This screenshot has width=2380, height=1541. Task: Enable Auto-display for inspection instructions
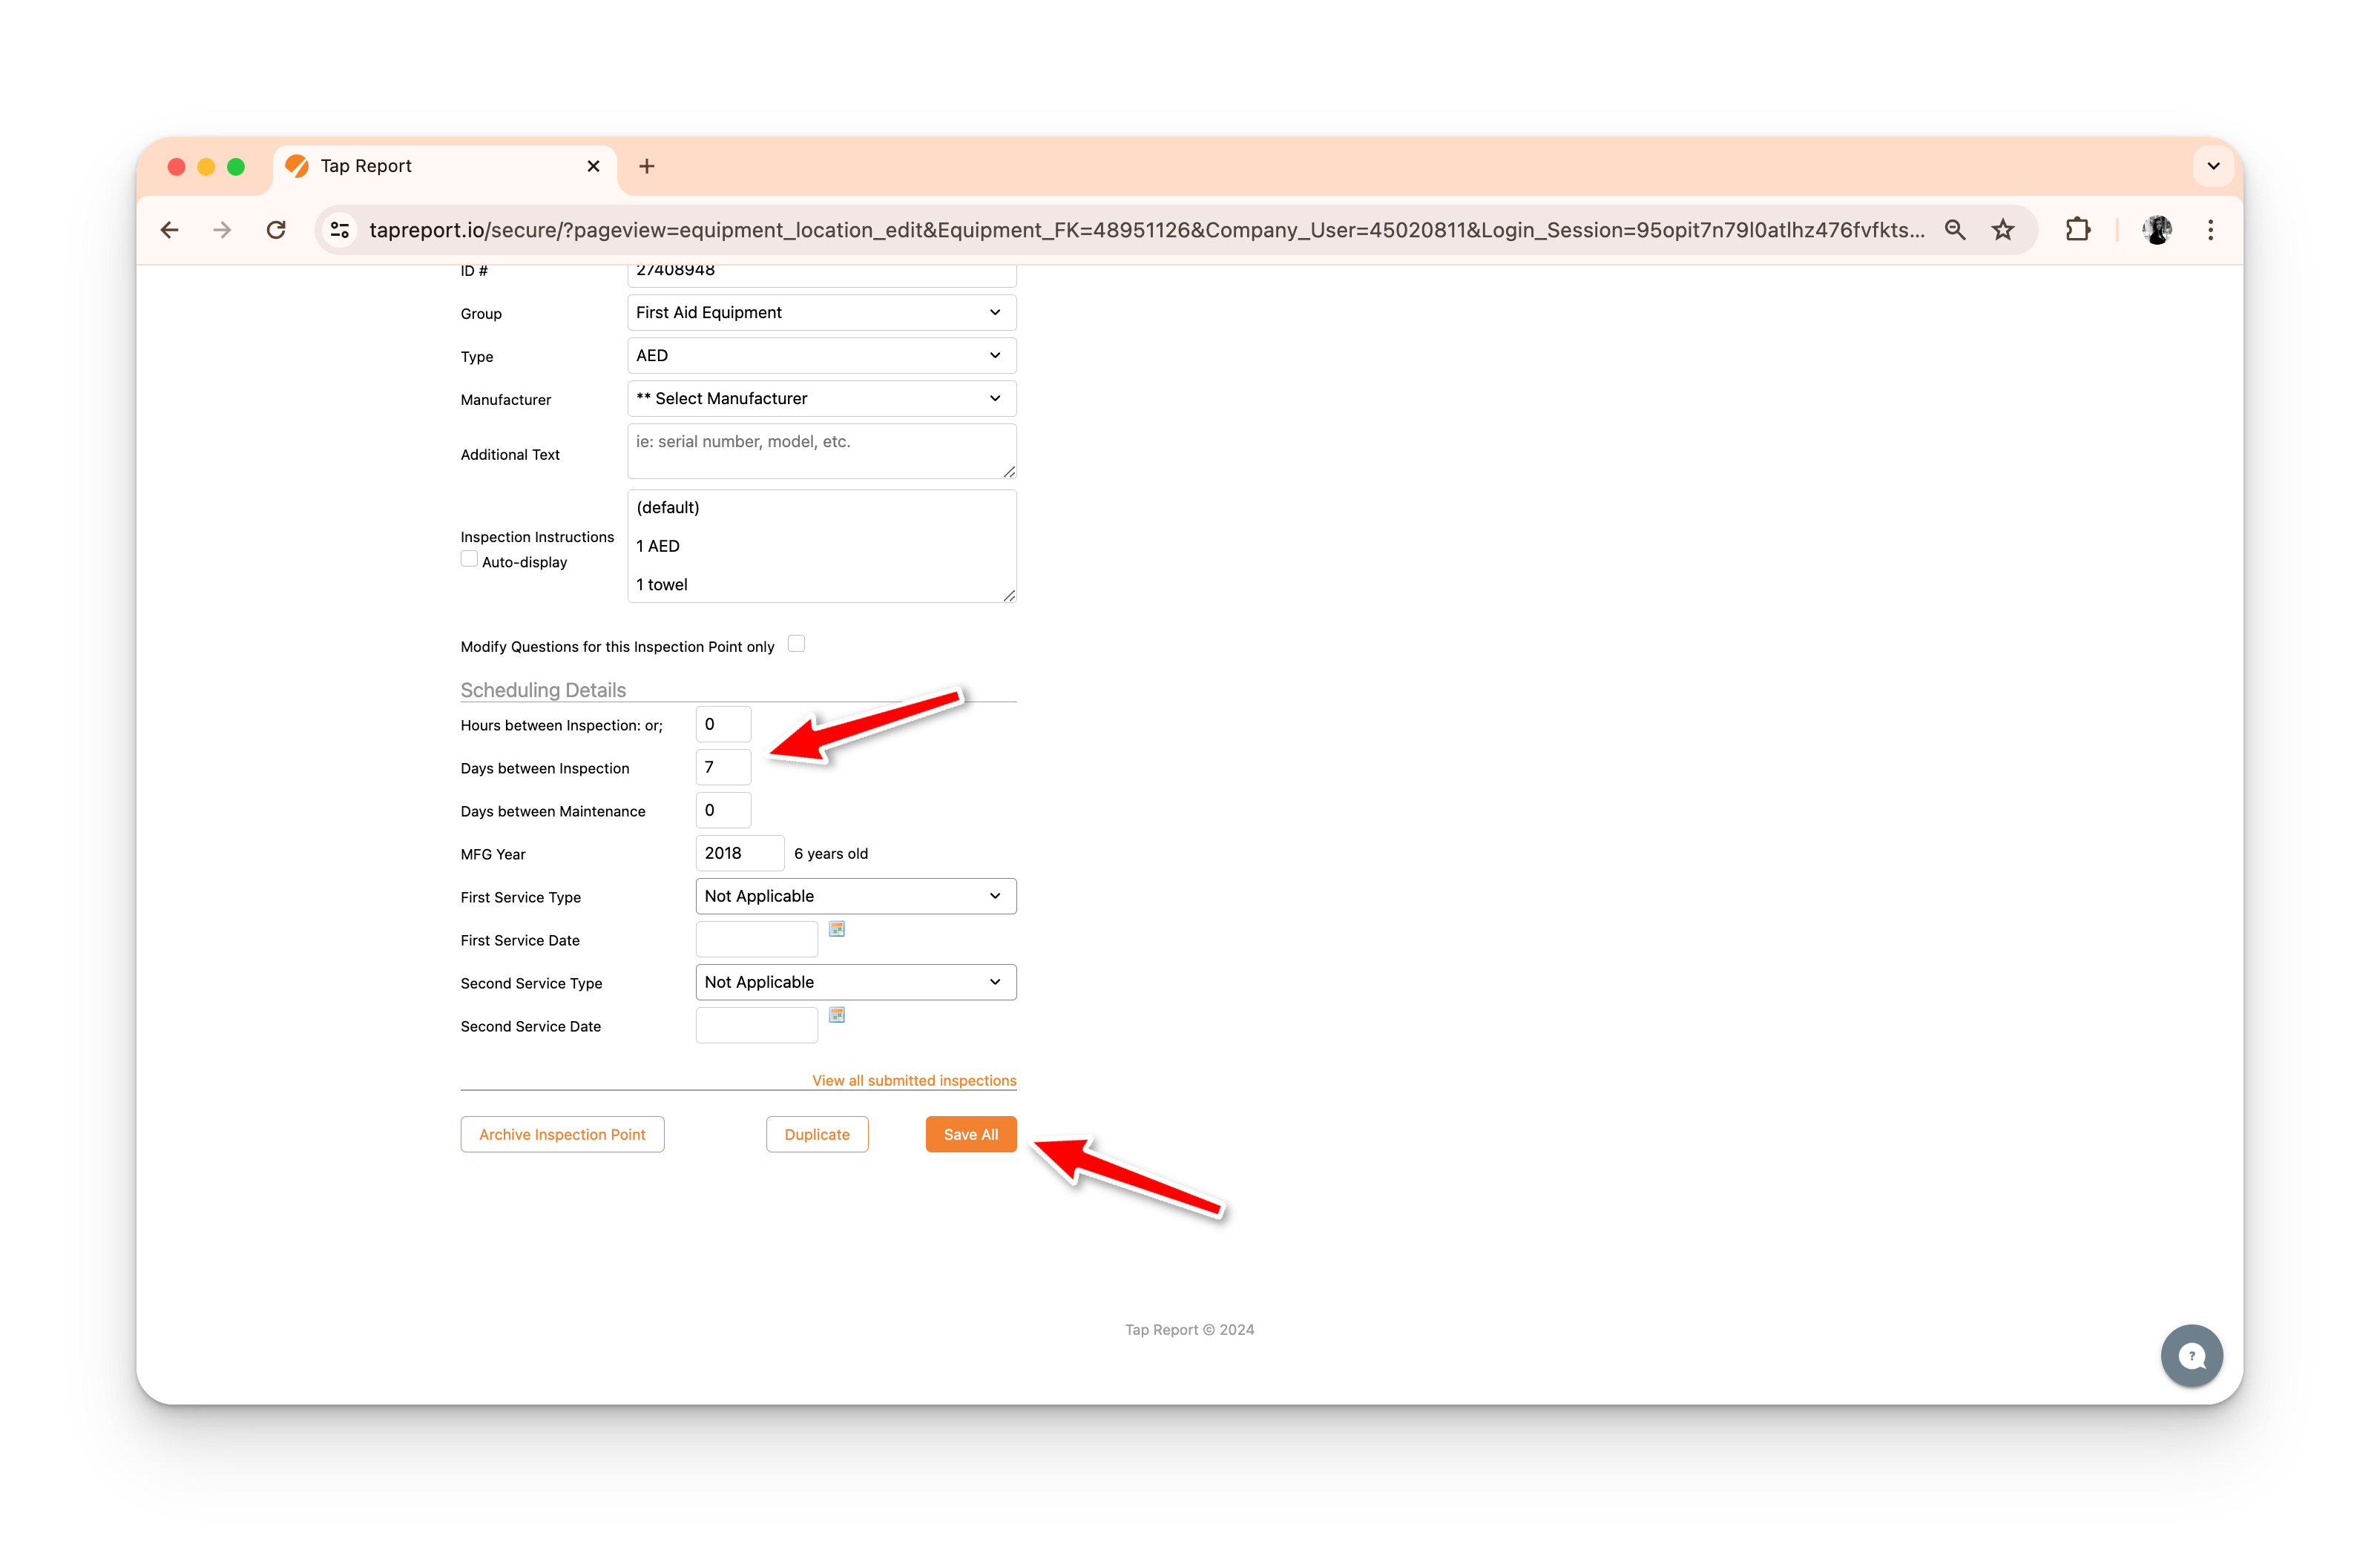[x=469, y=560]
